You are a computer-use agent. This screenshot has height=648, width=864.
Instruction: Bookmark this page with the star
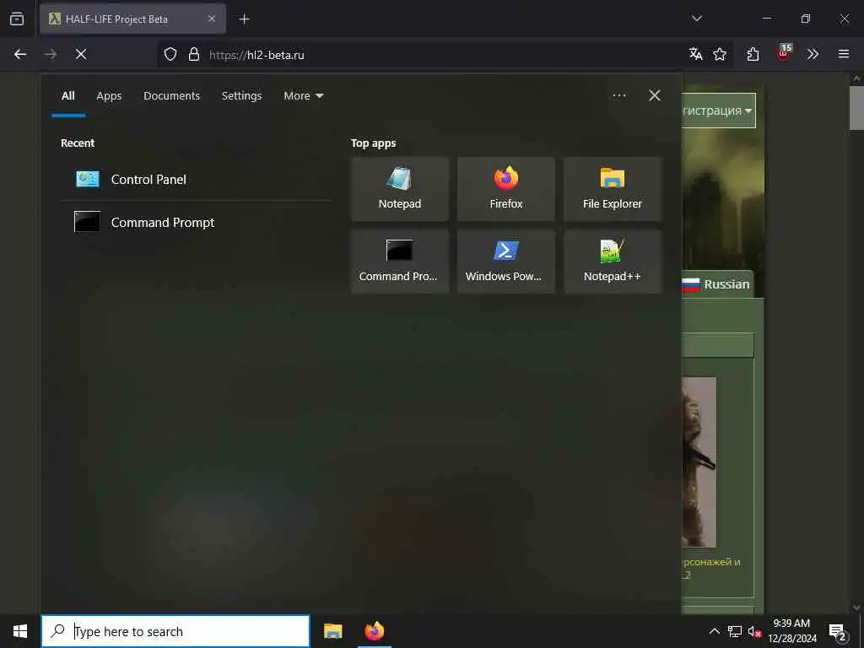pyautogui.click(x=720, y=54)
